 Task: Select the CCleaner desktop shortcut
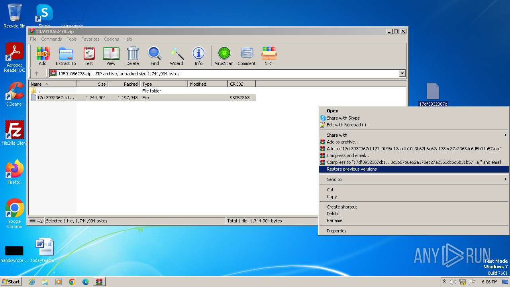(x=14, y=94)
